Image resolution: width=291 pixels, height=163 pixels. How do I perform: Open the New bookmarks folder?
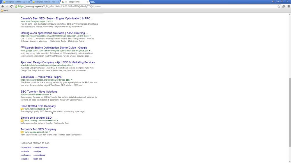click(4, 10)
